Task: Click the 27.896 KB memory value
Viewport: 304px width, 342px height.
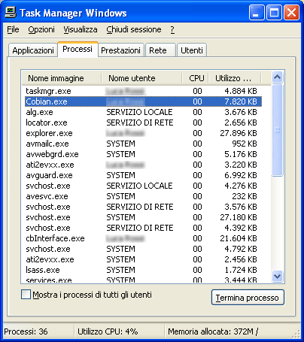Action: point(239,133)
